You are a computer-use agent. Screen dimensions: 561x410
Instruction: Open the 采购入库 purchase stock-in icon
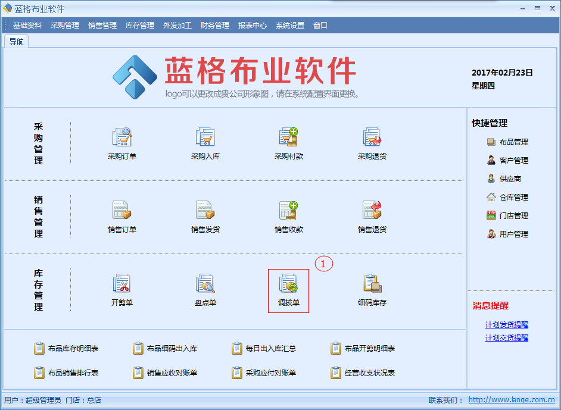click(x=205, y=137)
